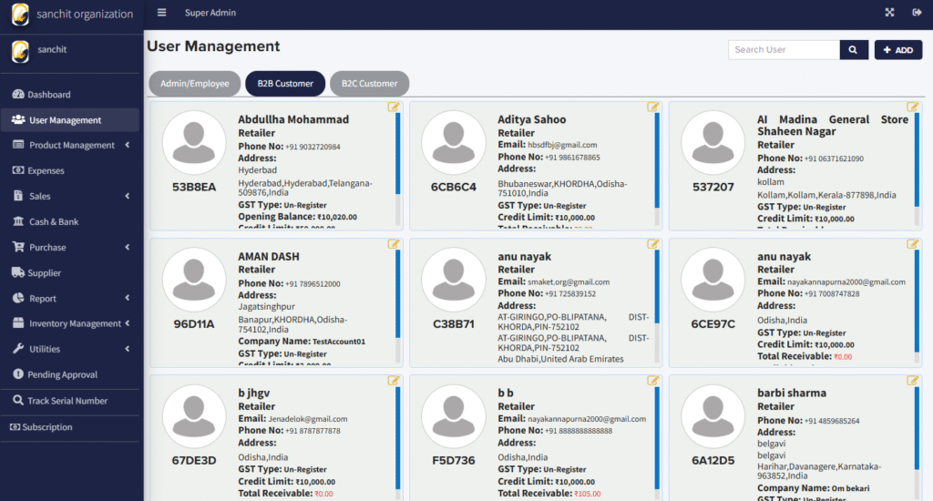This screenshot has height=501, width=933.
Task: Click edit icon on Aditya Sahoo card
Action: pos(653,107)
